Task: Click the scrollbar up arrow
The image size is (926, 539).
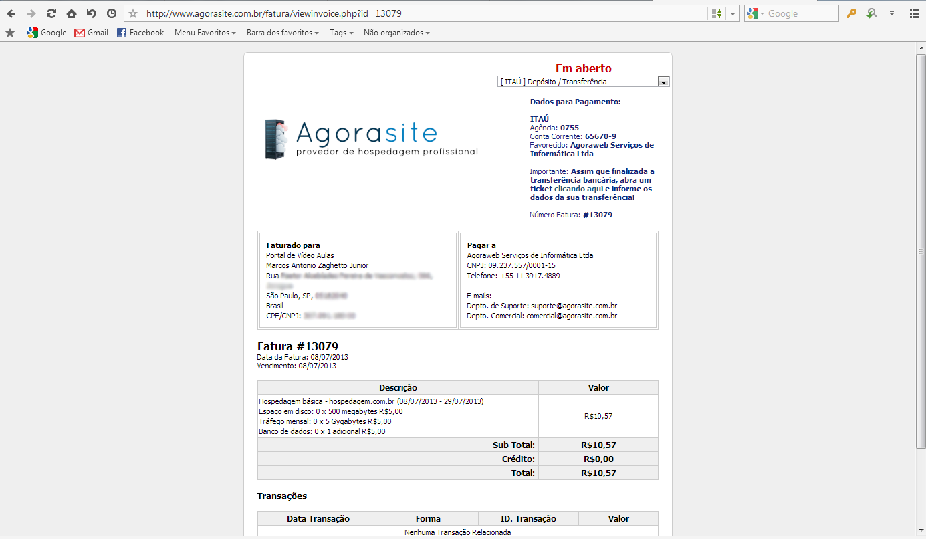Action: pyautogui.click(x=921, y=47)
